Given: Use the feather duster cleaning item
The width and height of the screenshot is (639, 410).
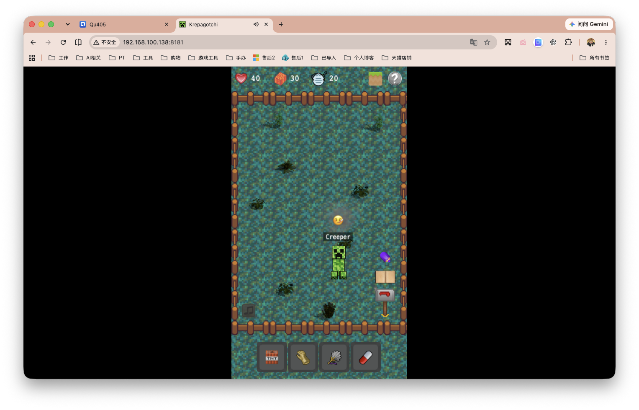Looking at the screenshot, I should pyautogui.click(x=334, y=357).
